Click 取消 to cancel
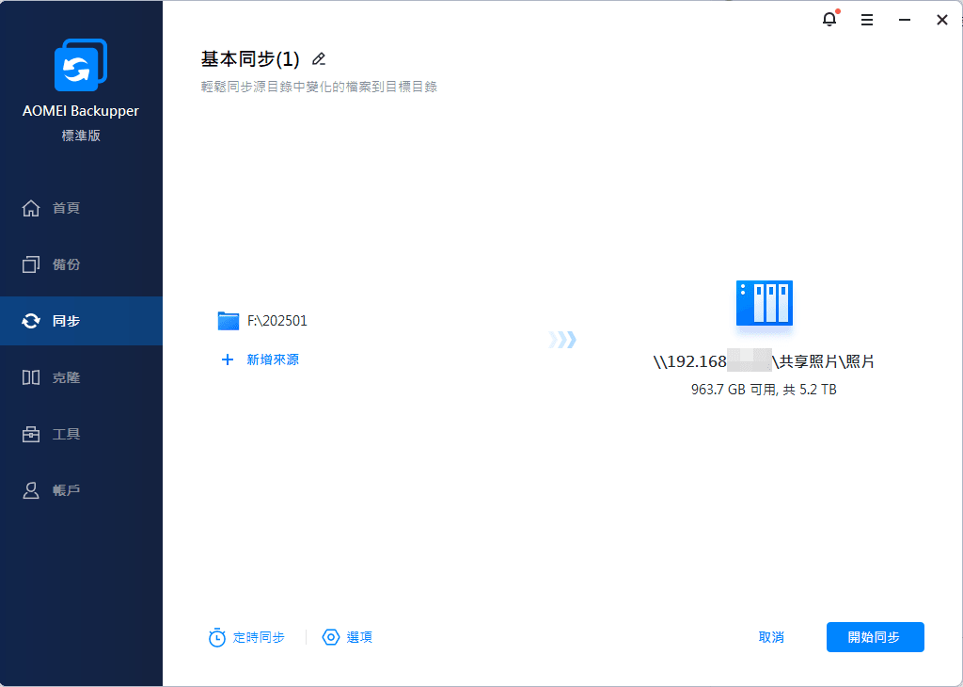 pyautogui.click(x=771, y=637)
